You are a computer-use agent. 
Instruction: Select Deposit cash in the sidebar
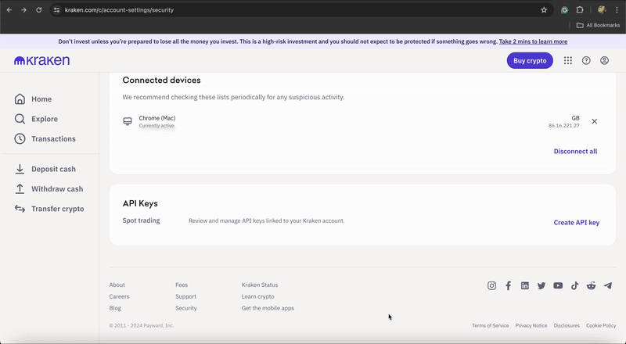tap(53, 169)
